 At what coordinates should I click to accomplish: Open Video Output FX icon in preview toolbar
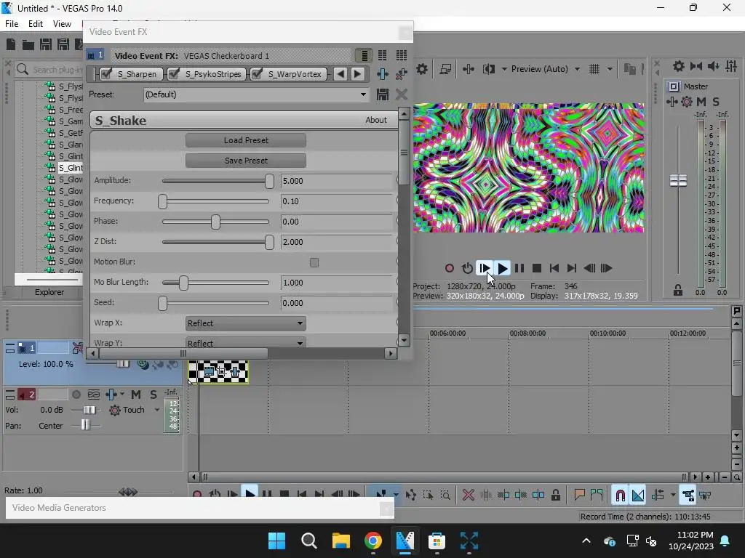pyautogui.click(x=468, y=69)
